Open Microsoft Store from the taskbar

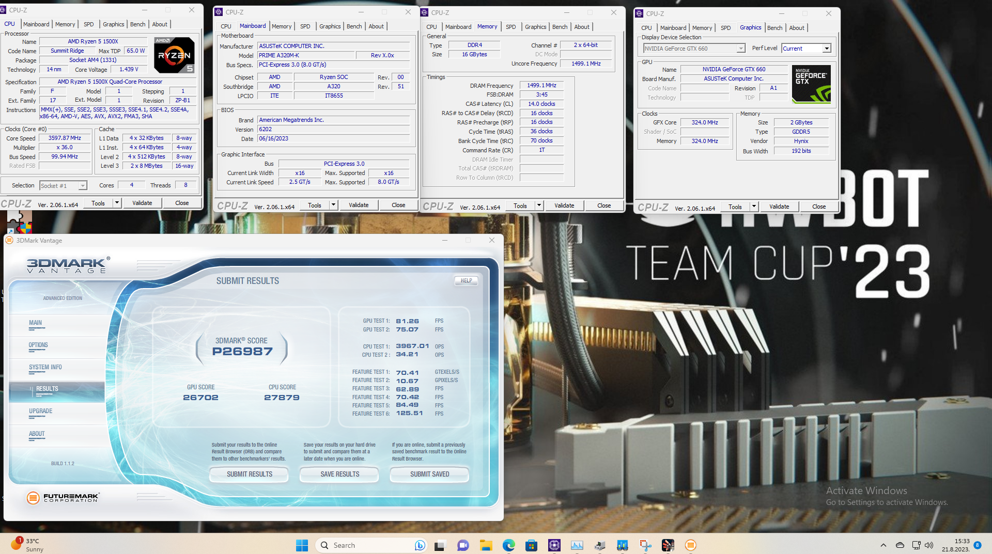coord(532,545)
